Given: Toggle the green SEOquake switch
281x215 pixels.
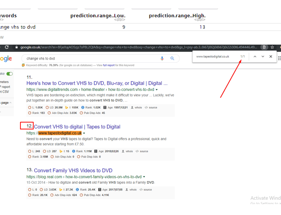Looking at the screenshot, I should [x=10, y=74].
